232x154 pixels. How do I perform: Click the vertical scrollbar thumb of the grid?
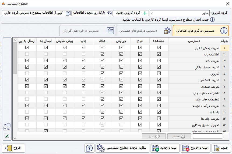point(15,58)
